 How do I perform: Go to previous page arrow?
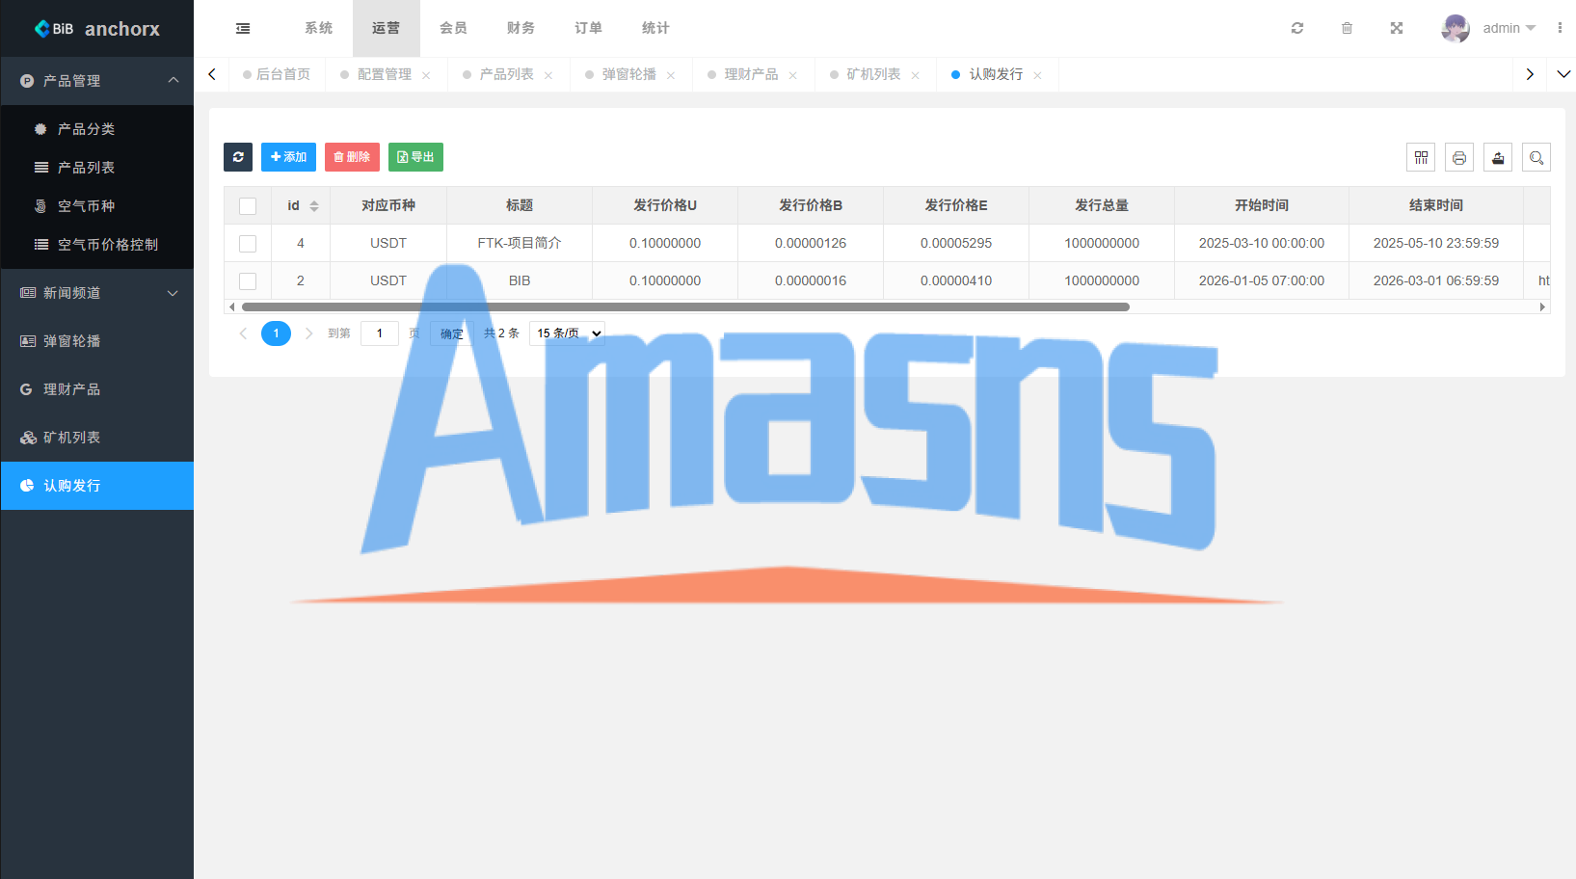tap(243, 333)
